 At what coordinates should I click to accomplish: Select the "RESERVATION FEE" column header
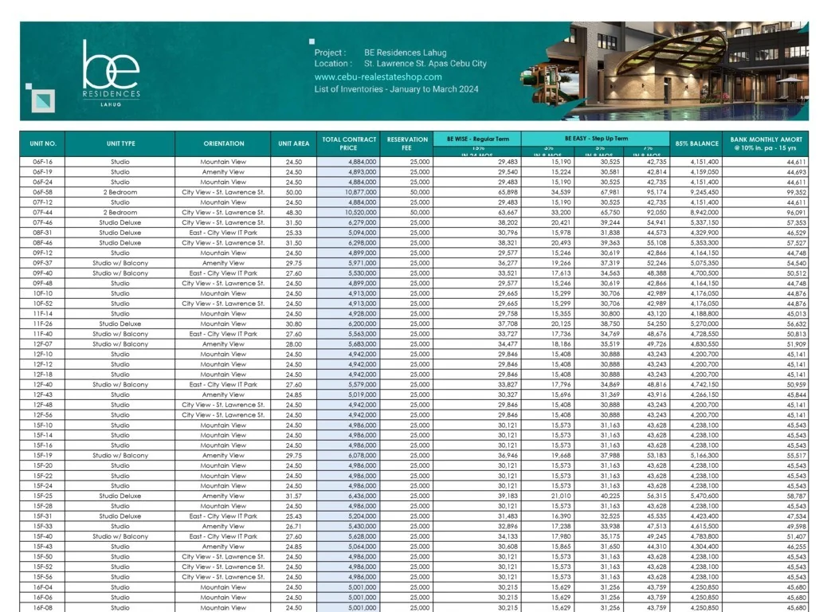tap(407, 143)
